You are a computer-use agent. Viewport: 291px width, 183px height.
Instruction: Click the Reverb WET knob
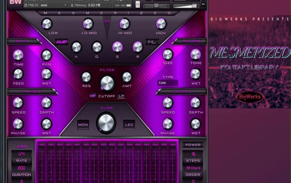tap(196, 74)
